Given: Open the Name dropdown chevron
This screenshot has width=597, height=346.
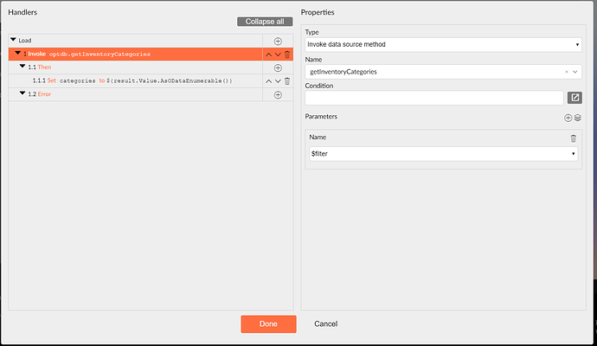Looking at the screenshot, I should (575, 72).
